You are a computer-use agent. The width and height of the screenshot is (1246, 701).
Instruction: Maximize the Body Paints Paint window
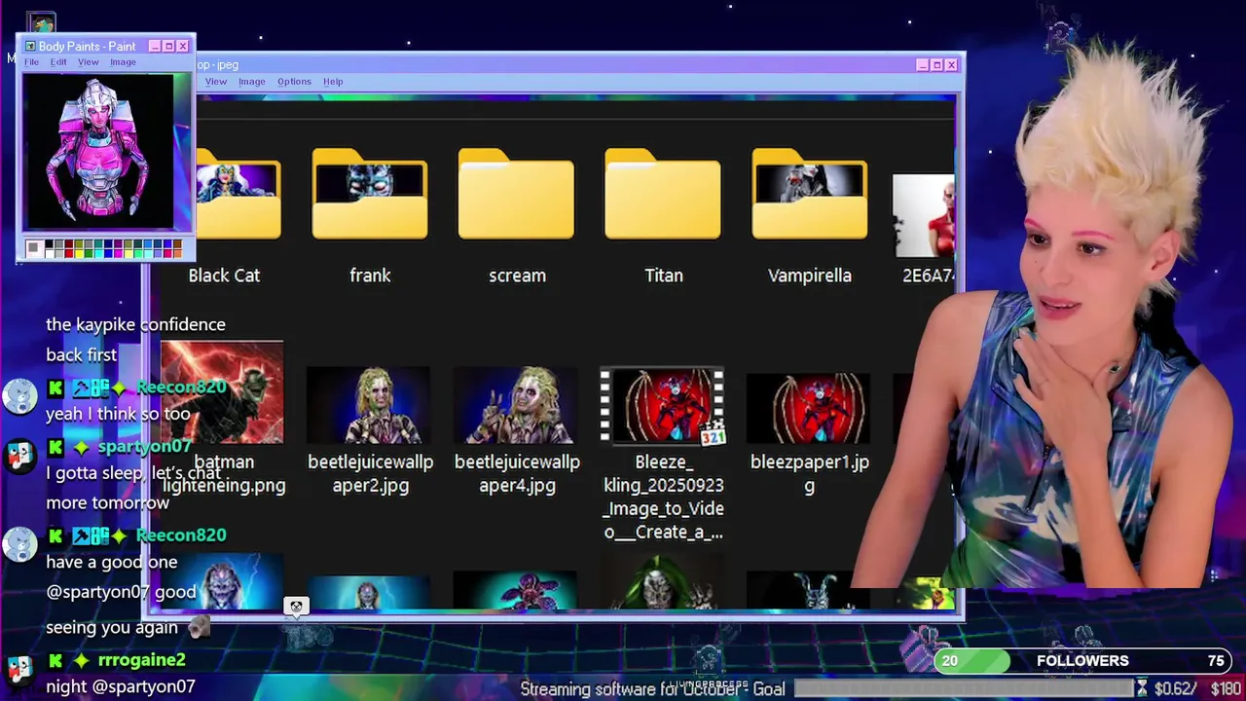tap(167, 46)
